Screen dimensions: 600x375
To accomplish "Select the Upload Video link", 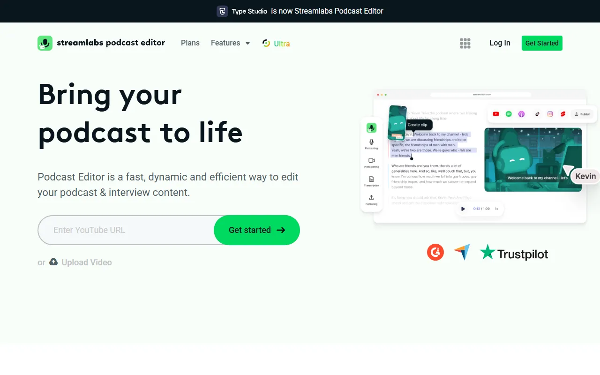I will pos(87,262).
